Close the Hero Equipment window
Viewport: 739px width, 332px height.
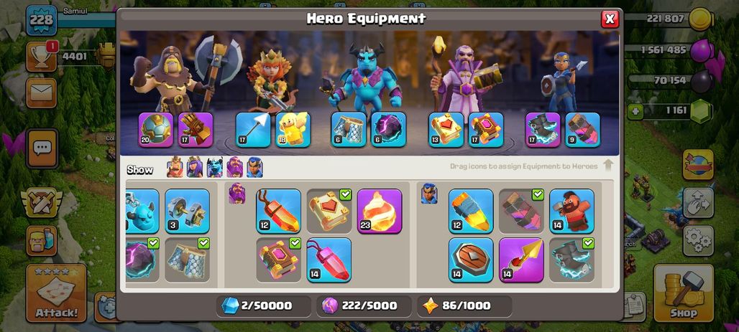(610, 19)
